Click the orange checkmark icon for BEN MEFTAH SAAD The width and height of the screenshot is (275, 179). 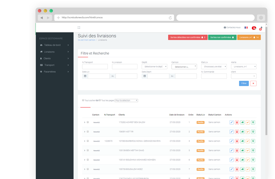coord(248,151)
